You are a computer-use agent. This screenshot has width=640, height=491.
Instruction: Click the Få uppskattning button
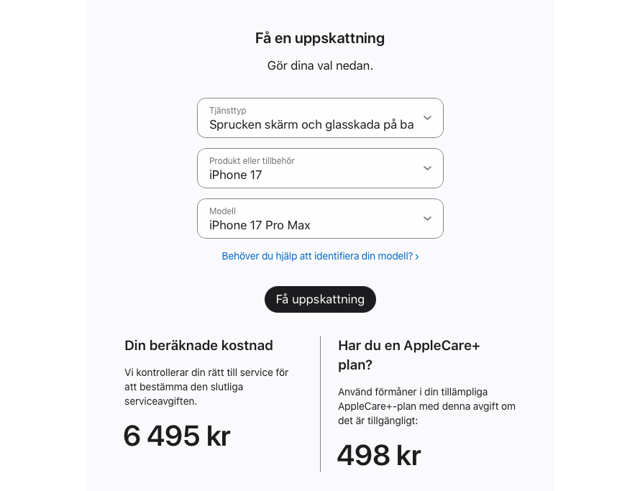pyautogui.click(x=320, y=299)
